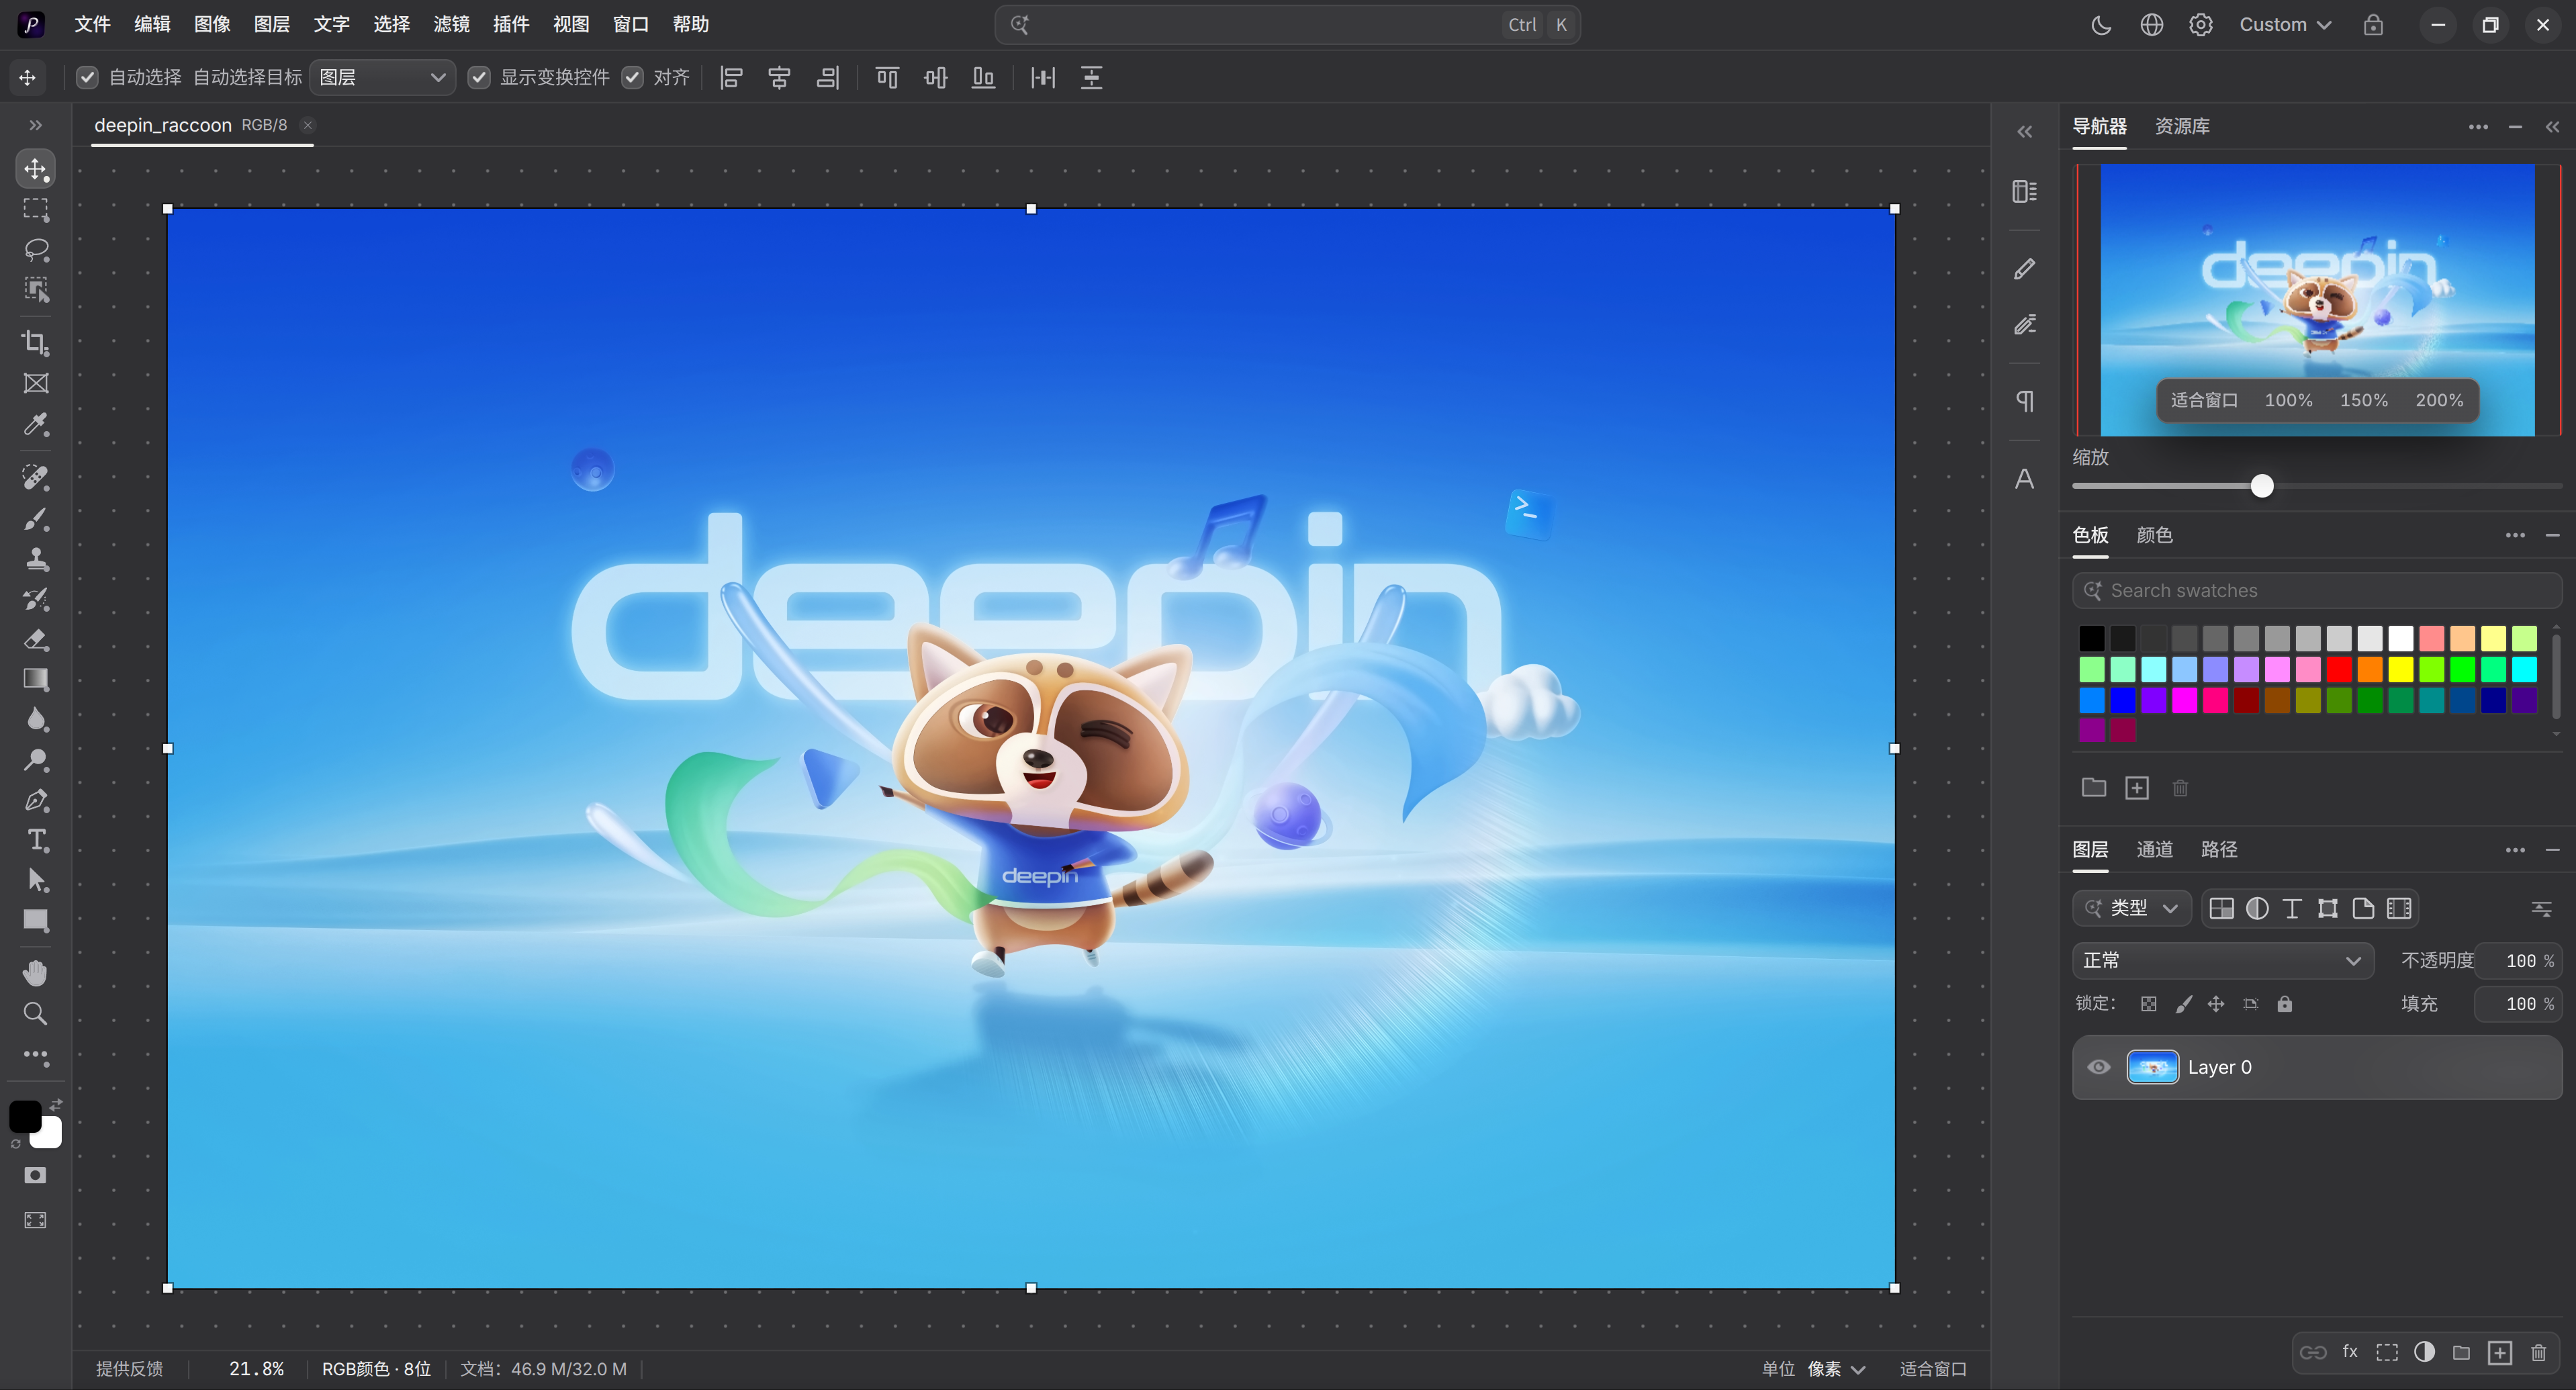The height and width of the screenshot is (1390, 2576).
Task: Click navigator 缩放 slider handle
Action: (x=2262, y=486)
